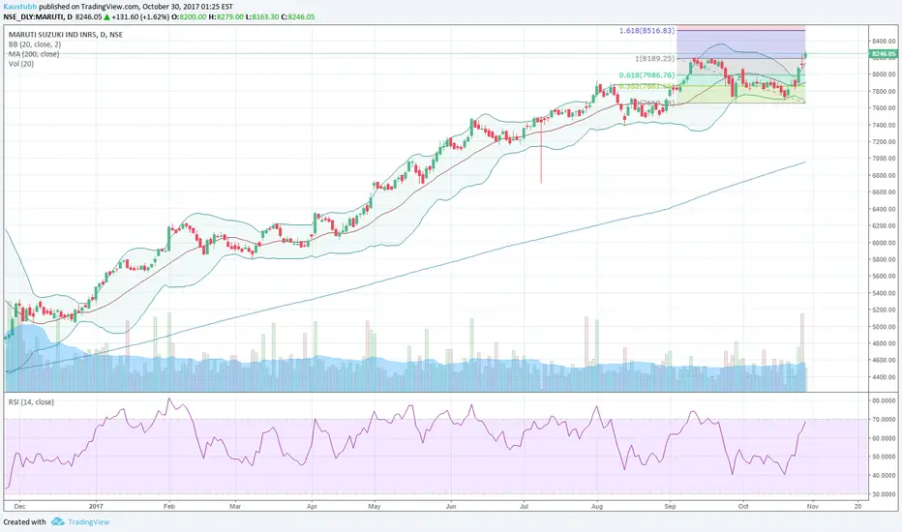
Task: Click the H:8279.00 high value
Action: click(226, 16)
